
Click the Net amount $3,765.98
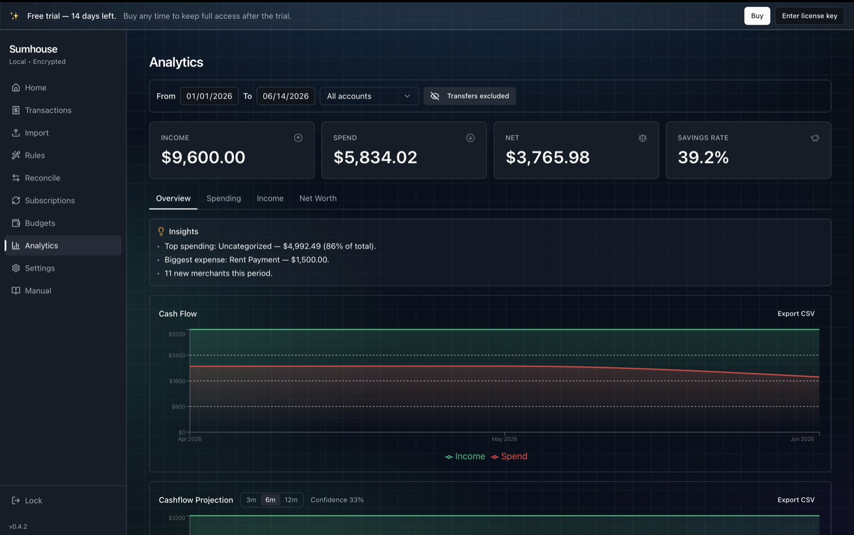548,157
